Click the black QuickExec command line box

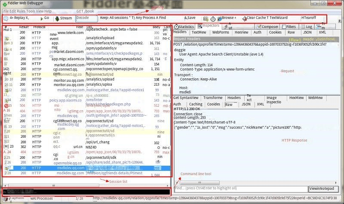pyautogui.click(x=87, y=192)
